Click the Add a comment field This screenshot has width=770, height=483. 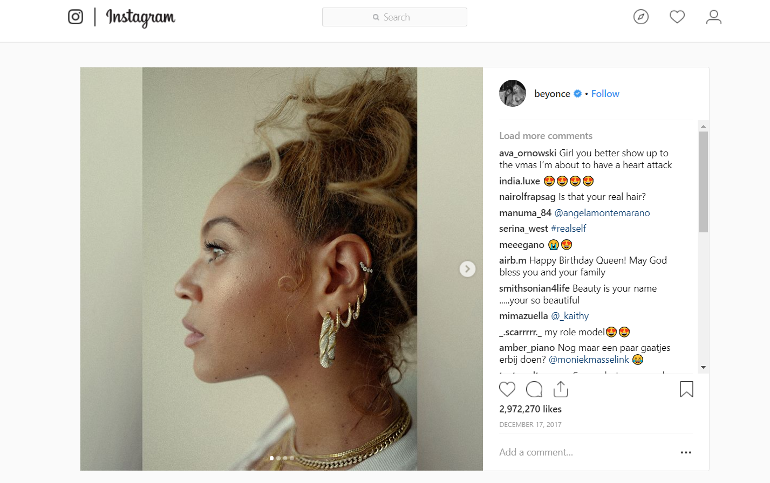(585, 452)
